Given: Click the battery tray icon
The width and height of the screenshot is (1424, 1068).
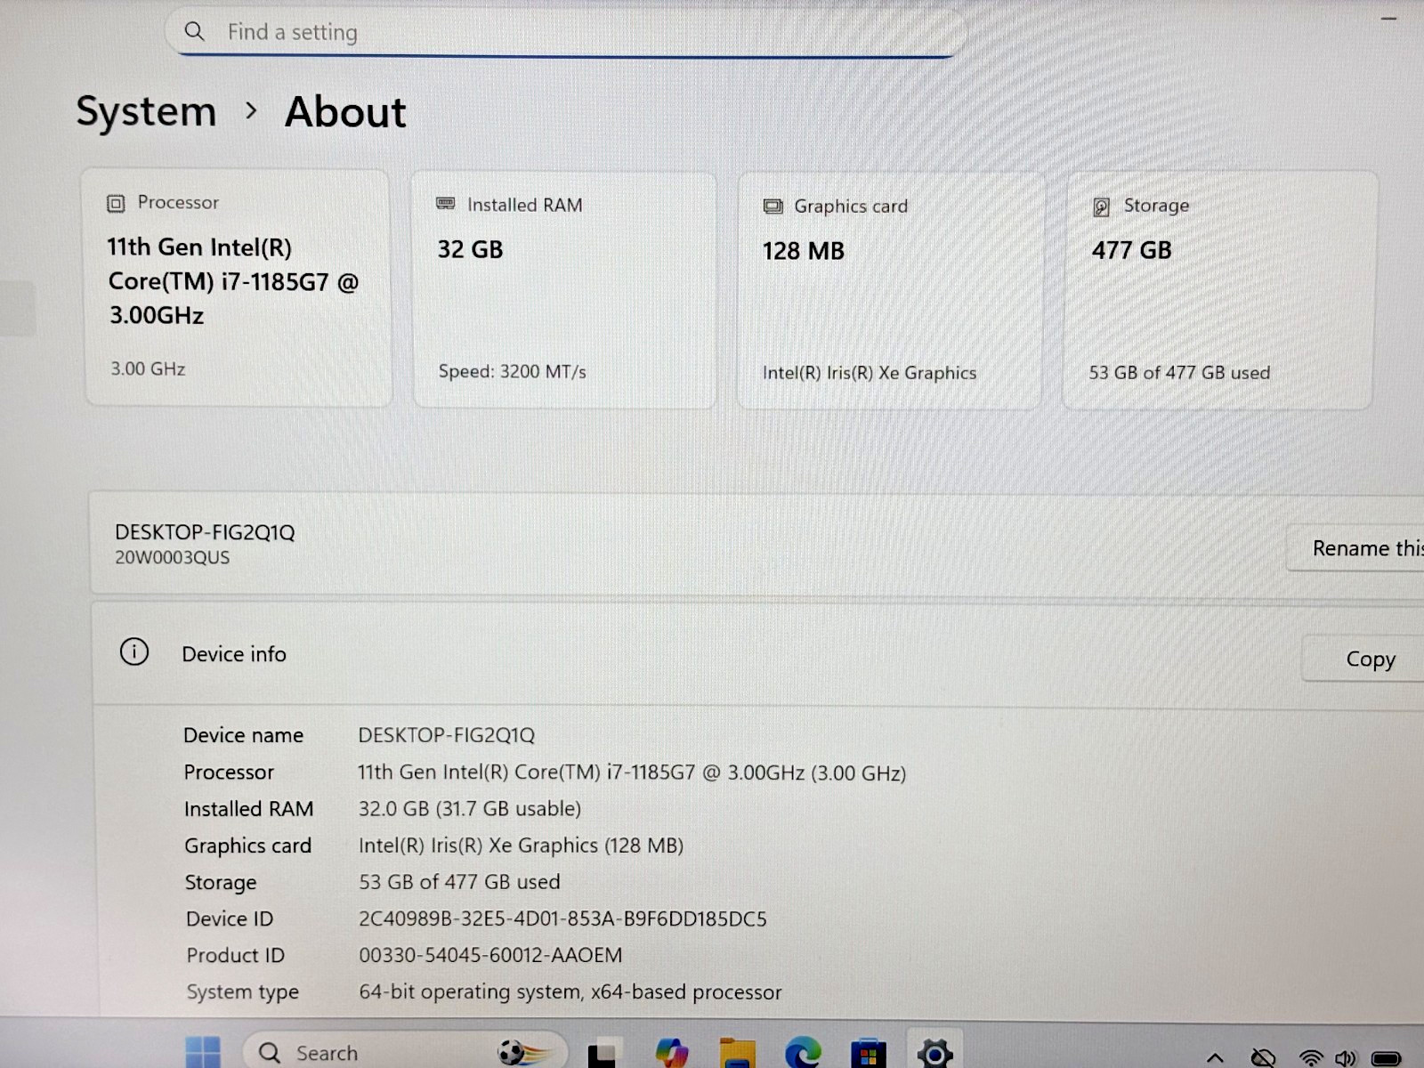Looking at the screenshot, I should pos(1386,1058).
